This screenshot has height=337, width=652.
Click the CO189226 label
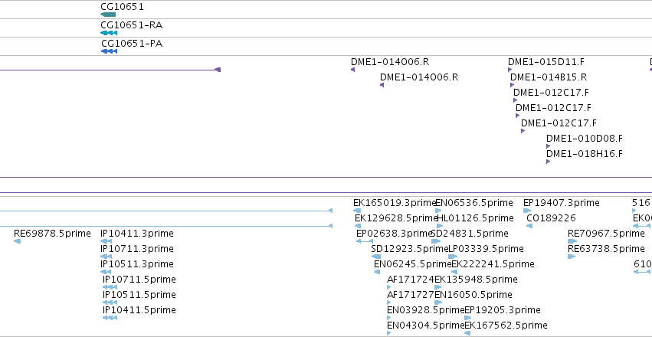coord(551,218)
